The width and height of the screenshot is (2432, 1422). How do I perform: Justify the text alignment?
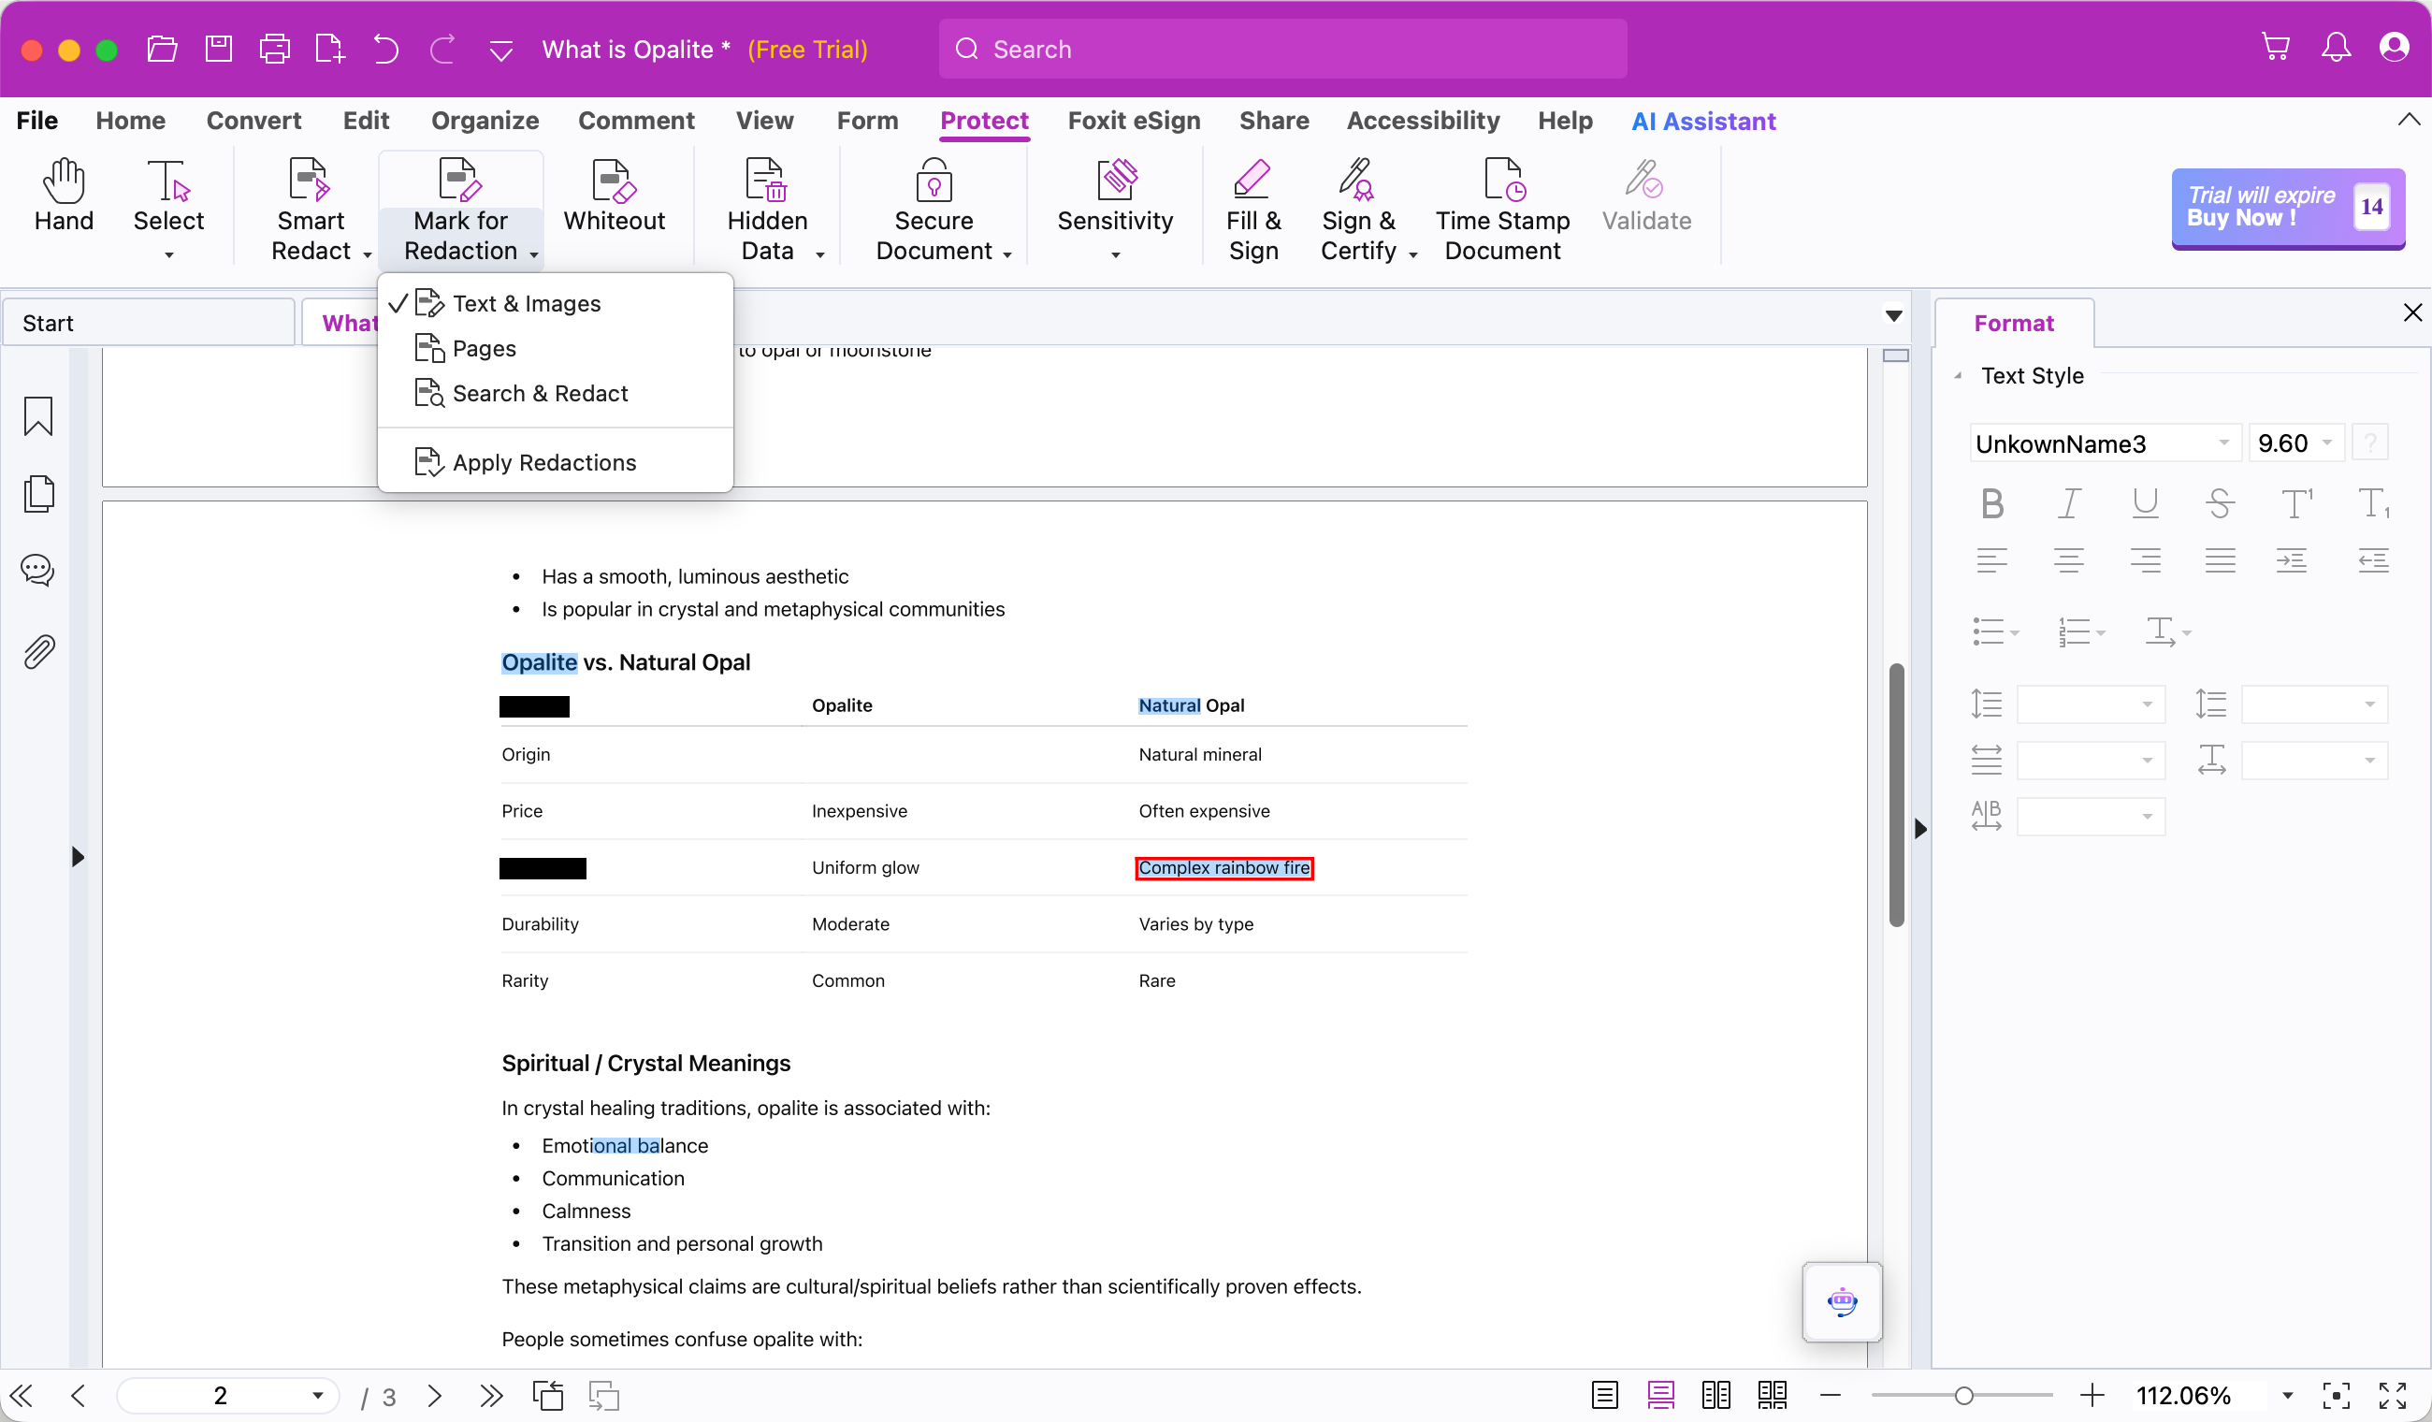2220,560
